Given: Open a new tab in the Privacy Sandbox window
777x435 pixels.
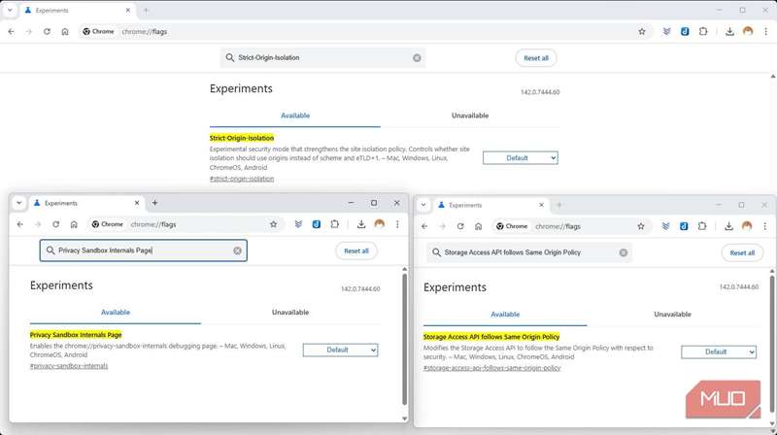Looking at the screenshot, I should (154, 203).
